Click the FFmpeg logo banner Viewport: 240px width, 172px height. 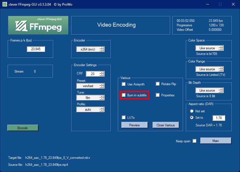point(38,25)
